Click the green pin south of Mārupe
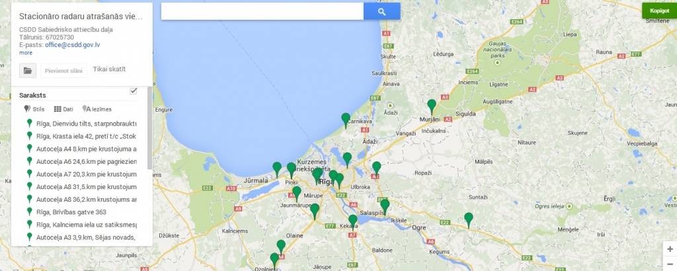Image resolution: width=677 pixels, height=271 pixels. pos(315,211)
